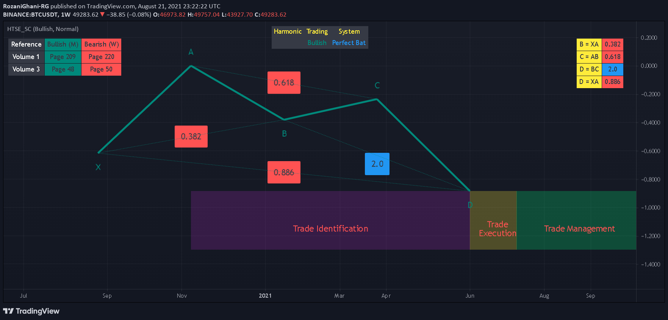Click the 0.0000 price scale value

click(x=649, y=66)
